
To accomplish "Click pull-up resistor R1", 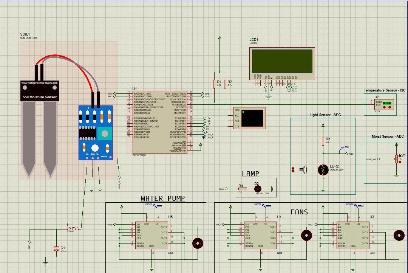I will tap(219, 84).
